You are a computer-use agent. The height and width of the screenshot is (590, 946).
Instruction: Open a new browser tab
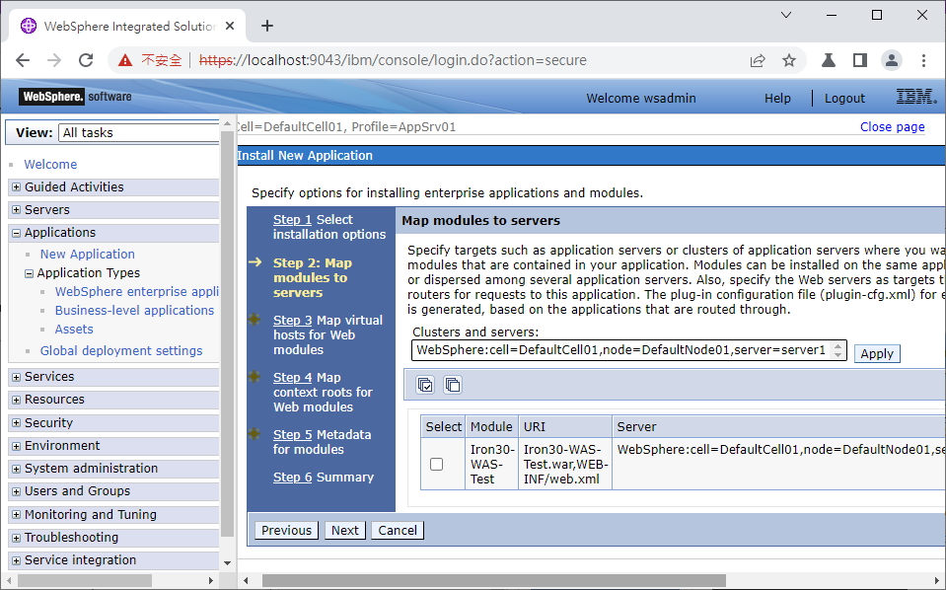click(267, 26)
